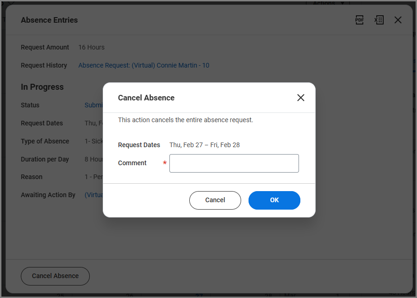Click the Cancel Absence button at bottom left
Screen dimensions: 417x298
click(55, 276)
